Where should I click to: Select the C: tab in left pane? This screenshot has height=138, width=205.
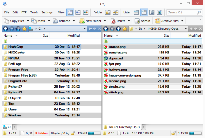[7, 127]
